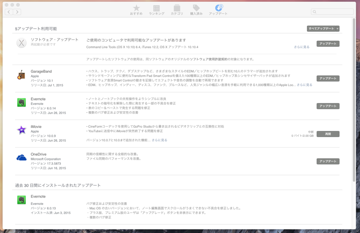This screenshot has height=233, width=360.
Task: Open the ソフトウェア使用許諾契約 license link
Action: pos(208,59)
